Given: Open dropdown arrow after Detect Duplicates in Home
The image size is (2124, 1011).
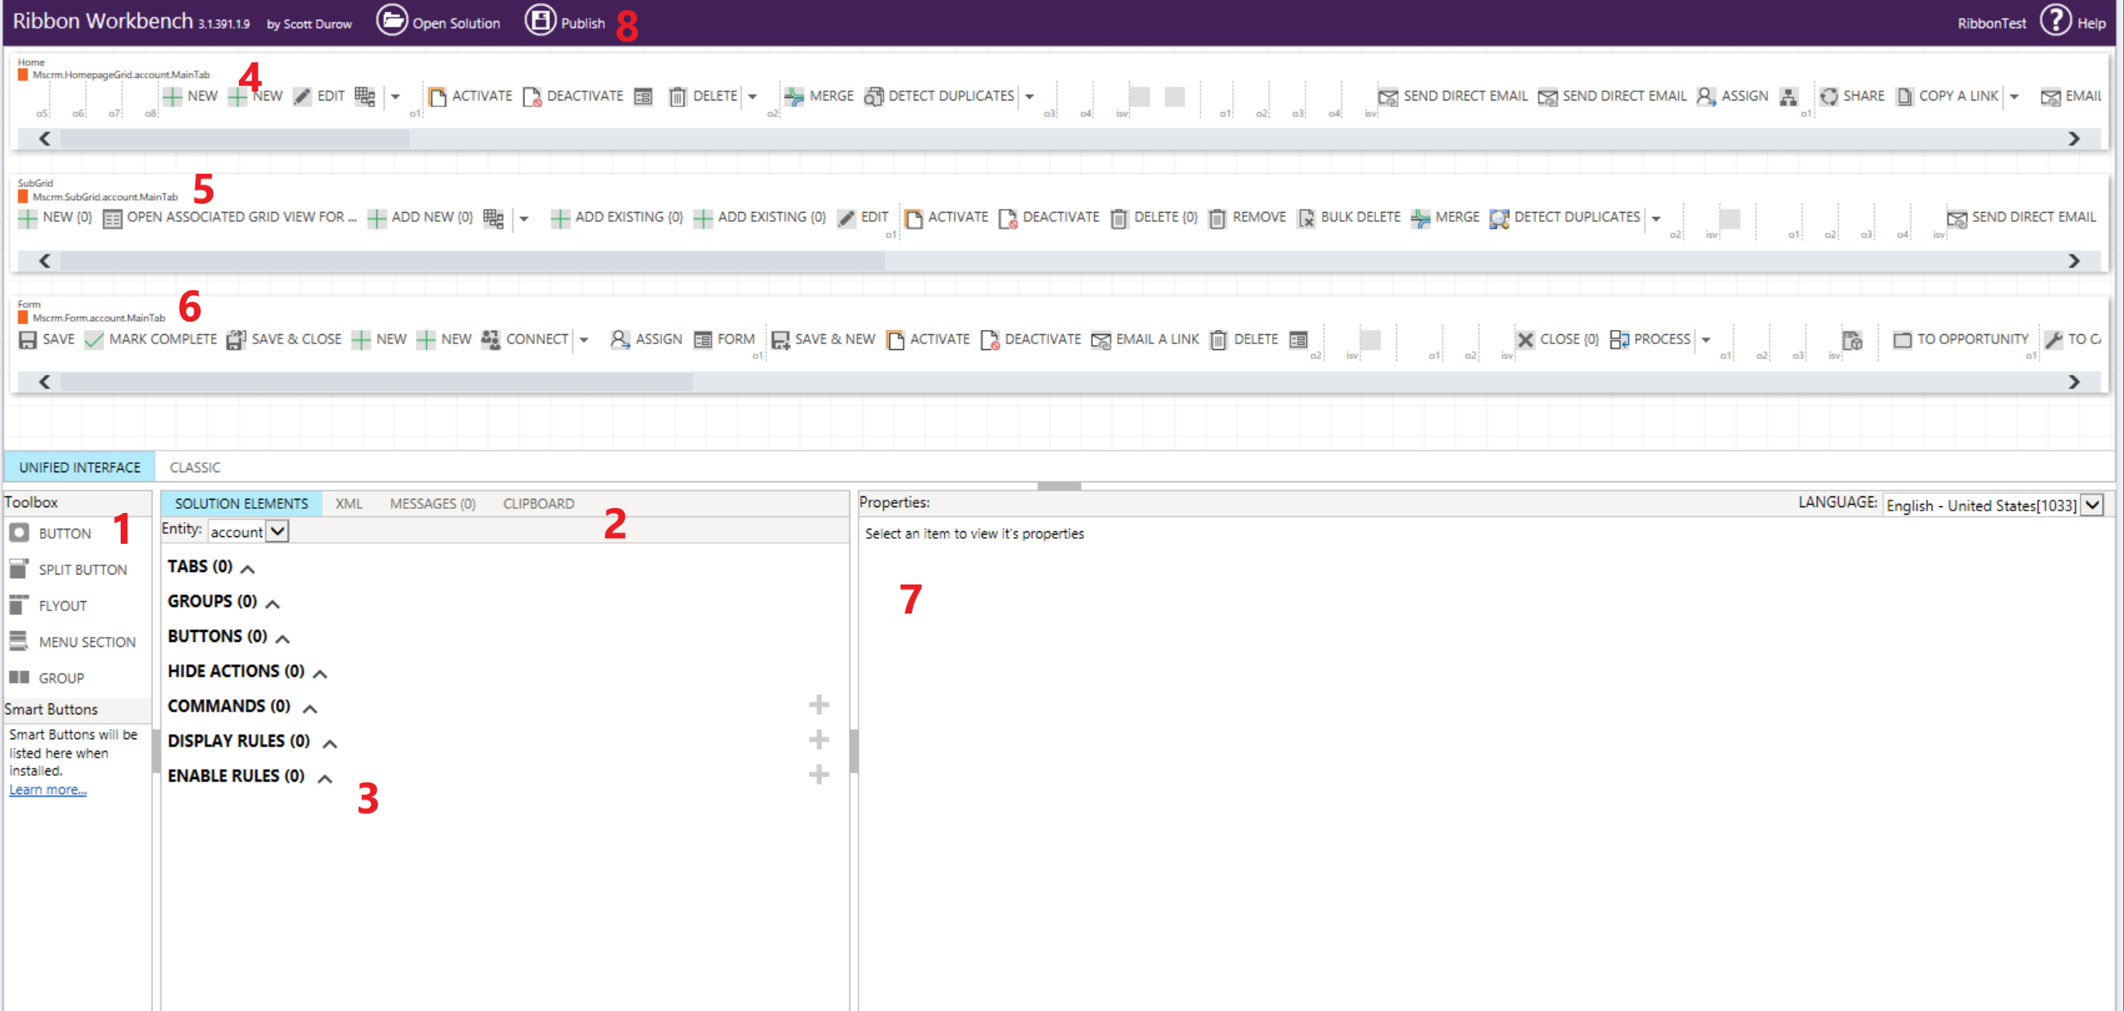Looking at the screenshot, I should (1029, 96).
